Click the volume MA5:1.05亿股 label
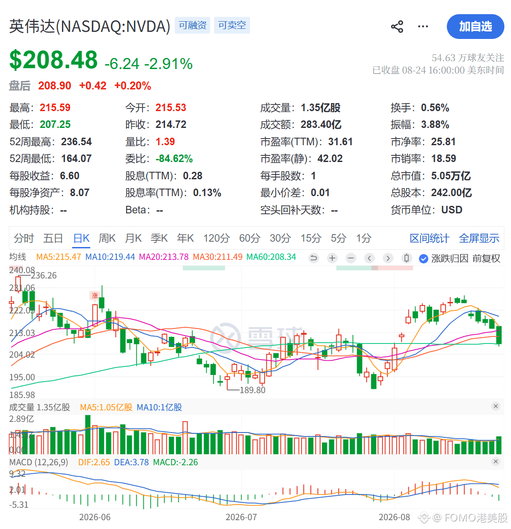511x529 pixels. tap(106, 407)
